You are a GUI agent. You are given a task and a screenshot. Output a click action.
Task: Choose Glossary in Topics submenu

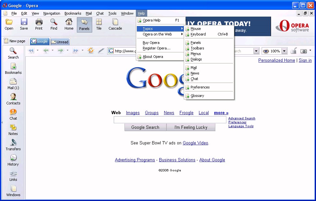pos(209,96)
